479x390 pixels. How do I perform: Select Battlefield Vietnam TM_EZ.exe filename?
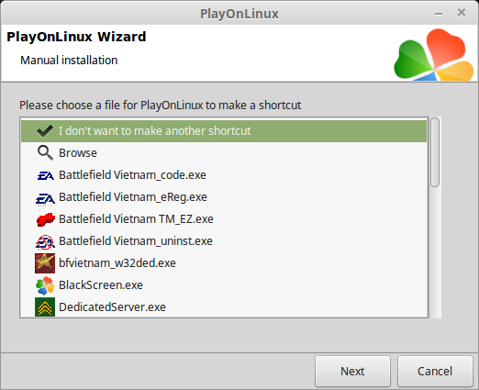point(136,219)
